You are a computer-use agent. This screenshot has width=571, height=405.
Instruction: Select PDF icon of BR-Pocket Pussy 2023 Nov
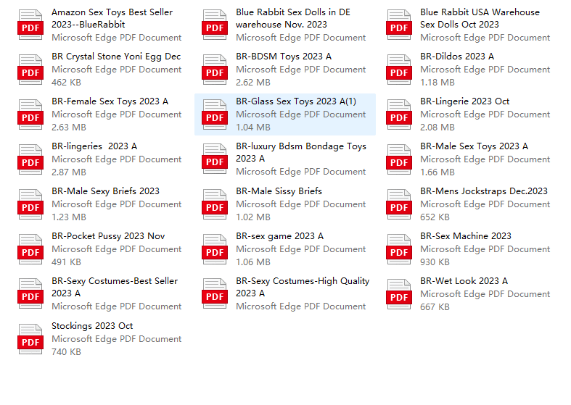pyautogui.click(x=30, y=249)
